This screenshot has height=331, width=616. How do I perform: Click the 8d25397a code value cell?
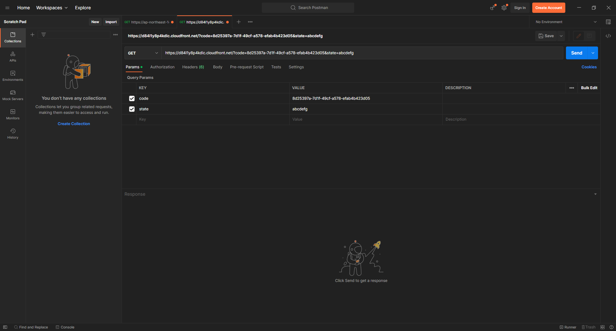pos(366,98)
